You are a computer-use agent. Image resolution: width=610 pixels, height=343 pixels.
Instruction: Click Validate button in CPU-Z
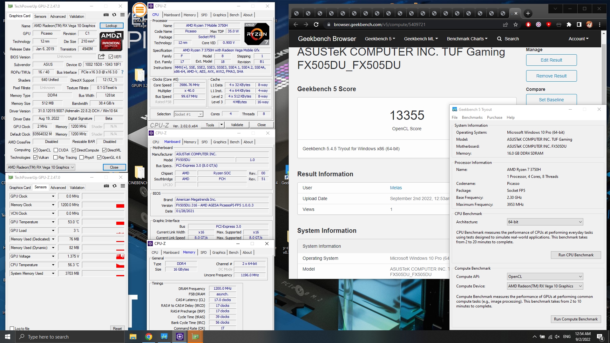pos(237,125)
